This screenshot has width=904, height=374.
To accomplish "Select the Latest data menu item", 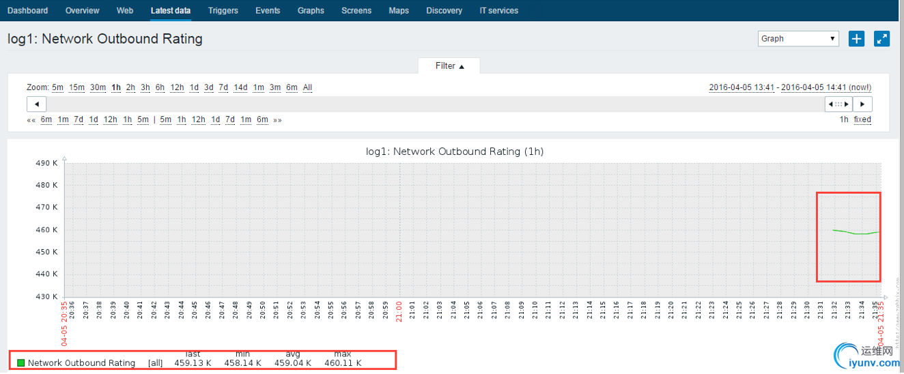I will pos(171,10).
